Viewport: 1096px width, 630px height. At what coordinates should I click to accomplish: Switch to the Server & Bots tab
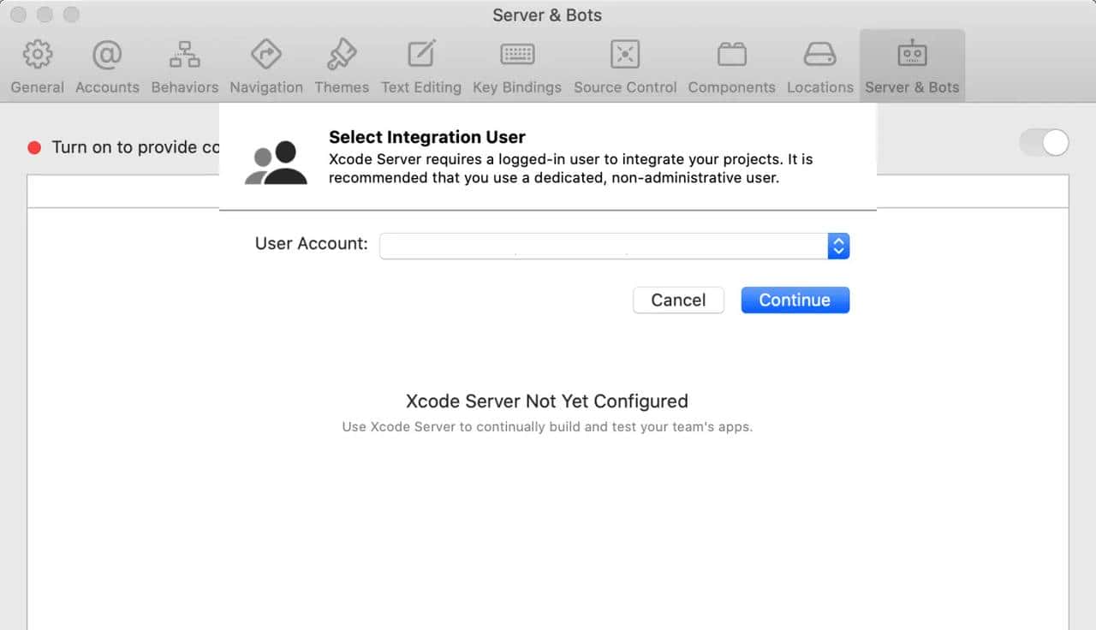[x=911, y=64]
